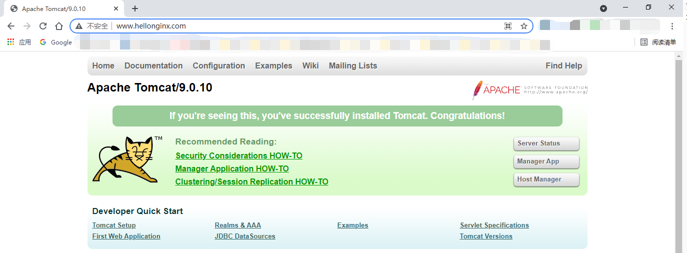The image size is (687, 253).
Task: Open the reading list button
Action: (x=658, y=42)
